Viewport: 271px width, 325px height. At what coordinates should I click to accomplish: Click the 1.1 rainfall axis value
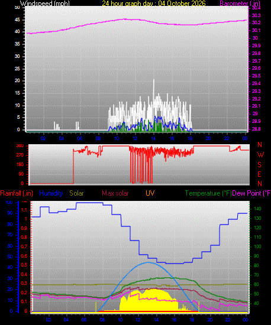(x=24, y=210)
